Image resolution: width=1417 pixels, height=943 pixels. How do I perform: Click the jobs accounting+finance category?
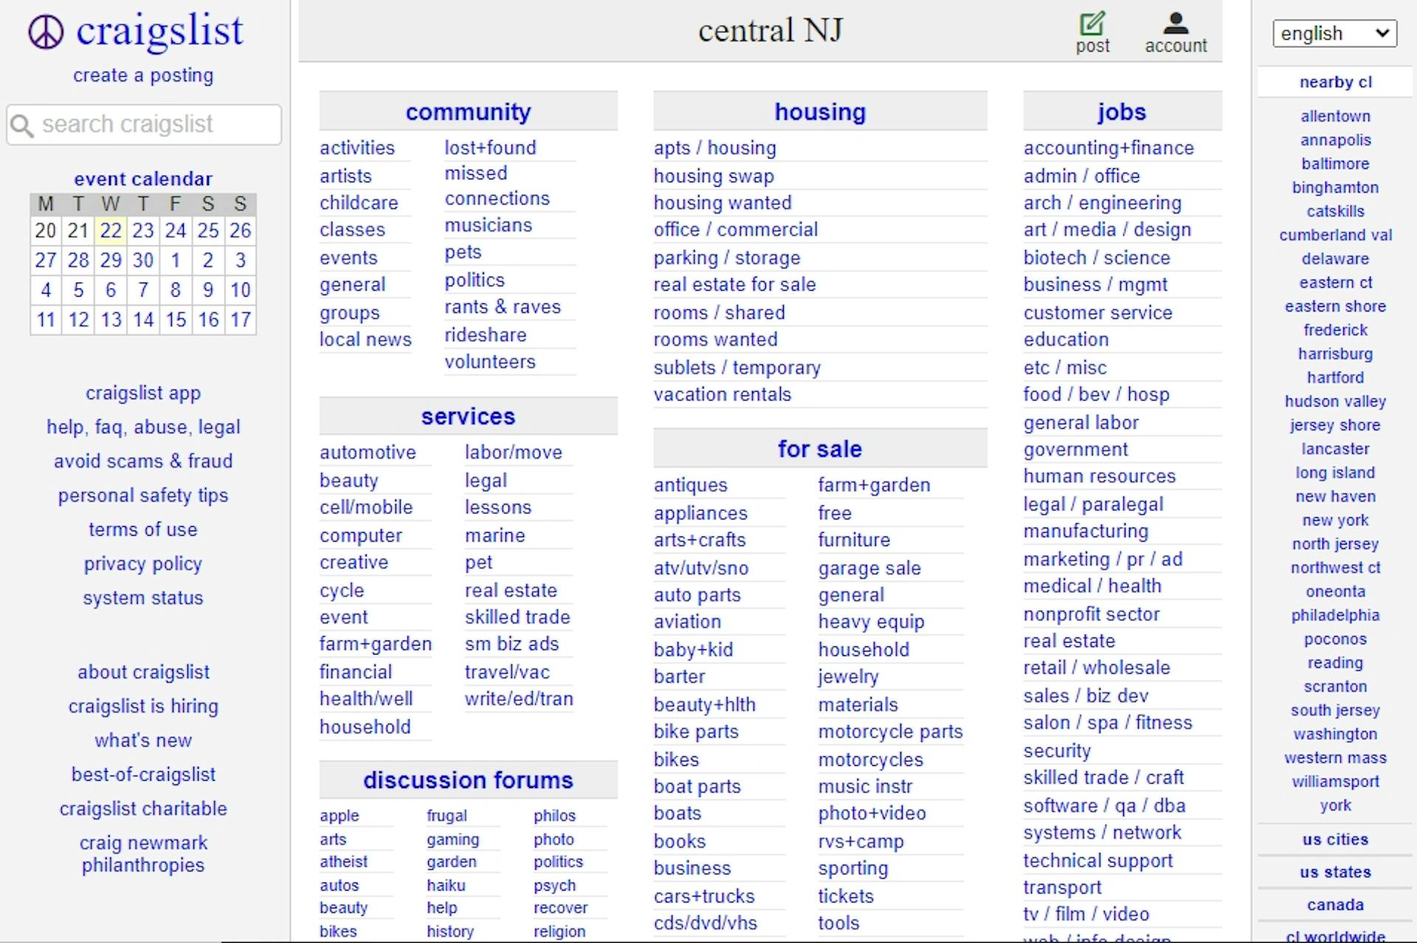click(x=1109, y=148)
